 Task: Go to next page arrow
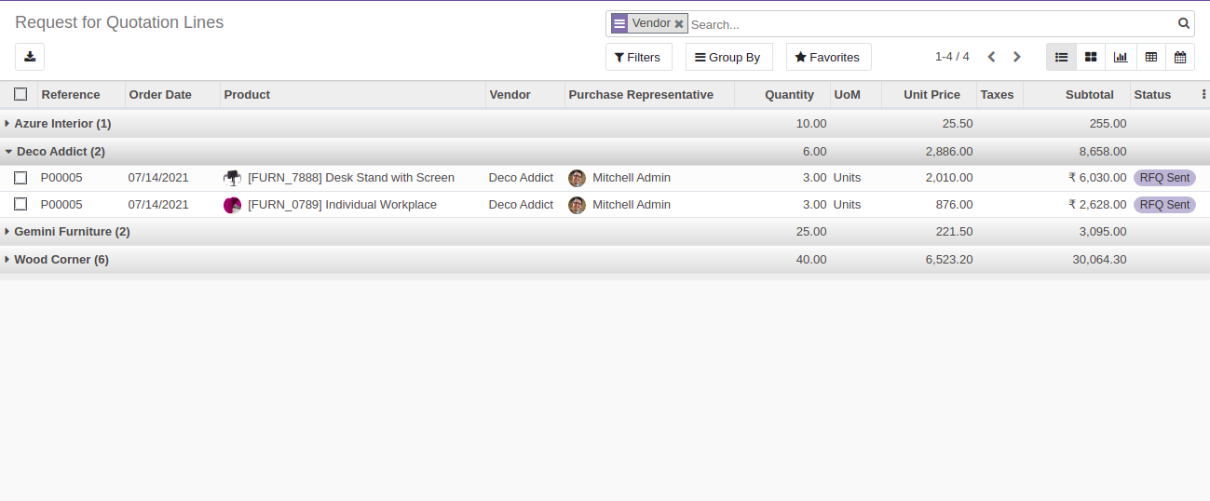tap(1016, 57)
